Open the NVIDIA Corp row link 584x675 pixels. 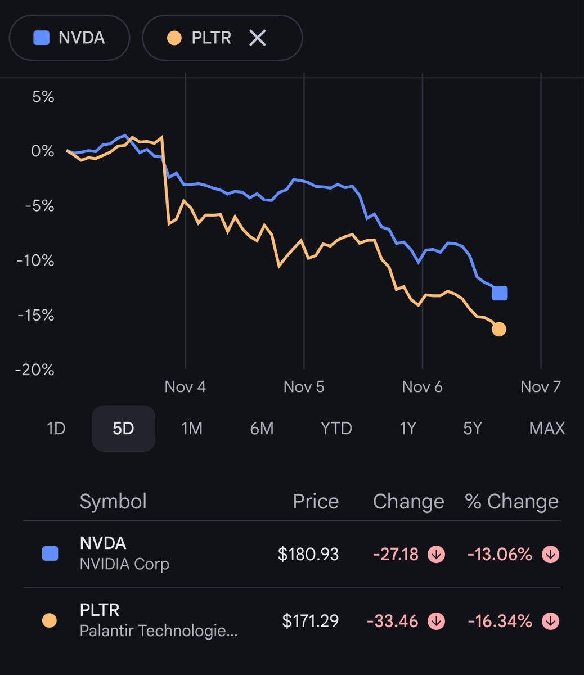(x=124, y=553)
